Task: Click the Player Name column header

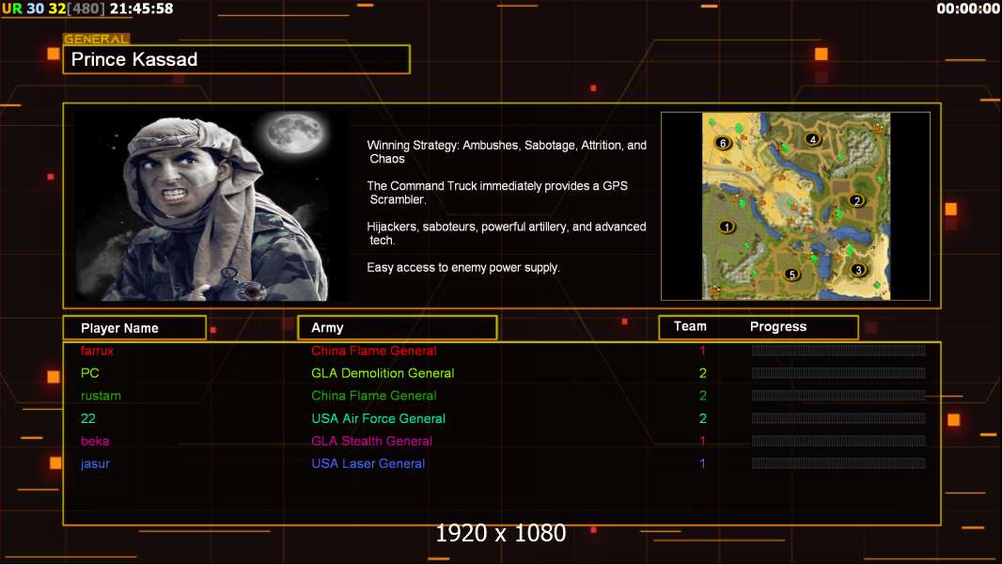Action: click(134, 328)
